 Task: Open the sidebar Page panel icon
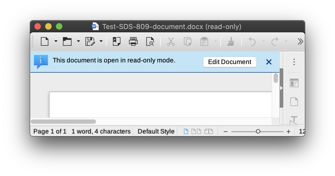[294, 102]
